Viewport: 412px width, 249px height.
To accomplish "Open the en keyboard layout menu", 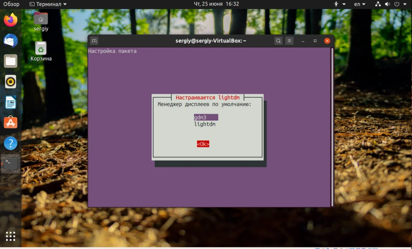I will [x=360, y=4].
